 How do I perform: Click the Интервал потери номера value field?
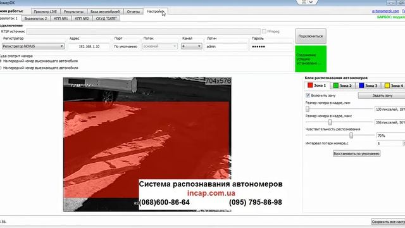[390, 144]
